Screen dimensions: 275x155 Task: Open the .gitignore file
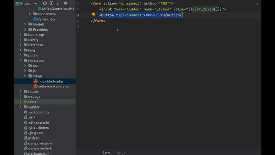click(36, 133)
